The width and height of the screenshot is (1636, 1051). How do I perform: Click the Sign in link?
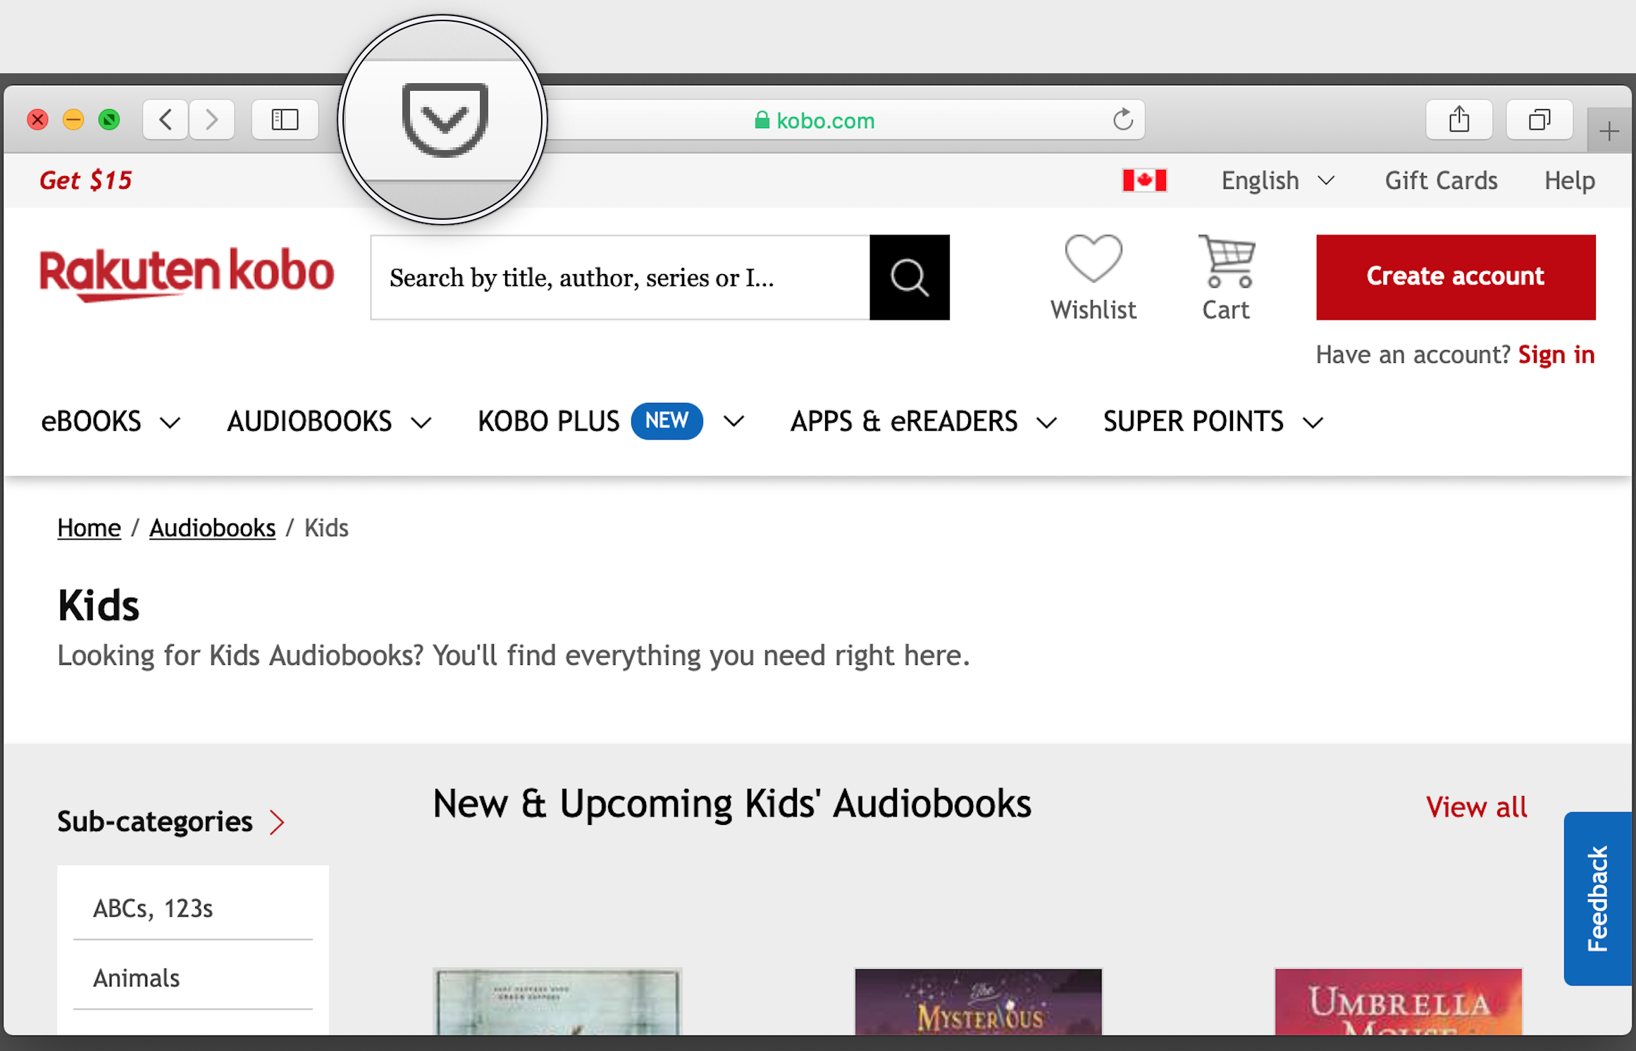(1558, 353)
